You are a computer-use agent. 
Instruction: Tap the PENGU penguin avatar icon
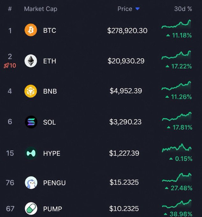tap(31, 183)
